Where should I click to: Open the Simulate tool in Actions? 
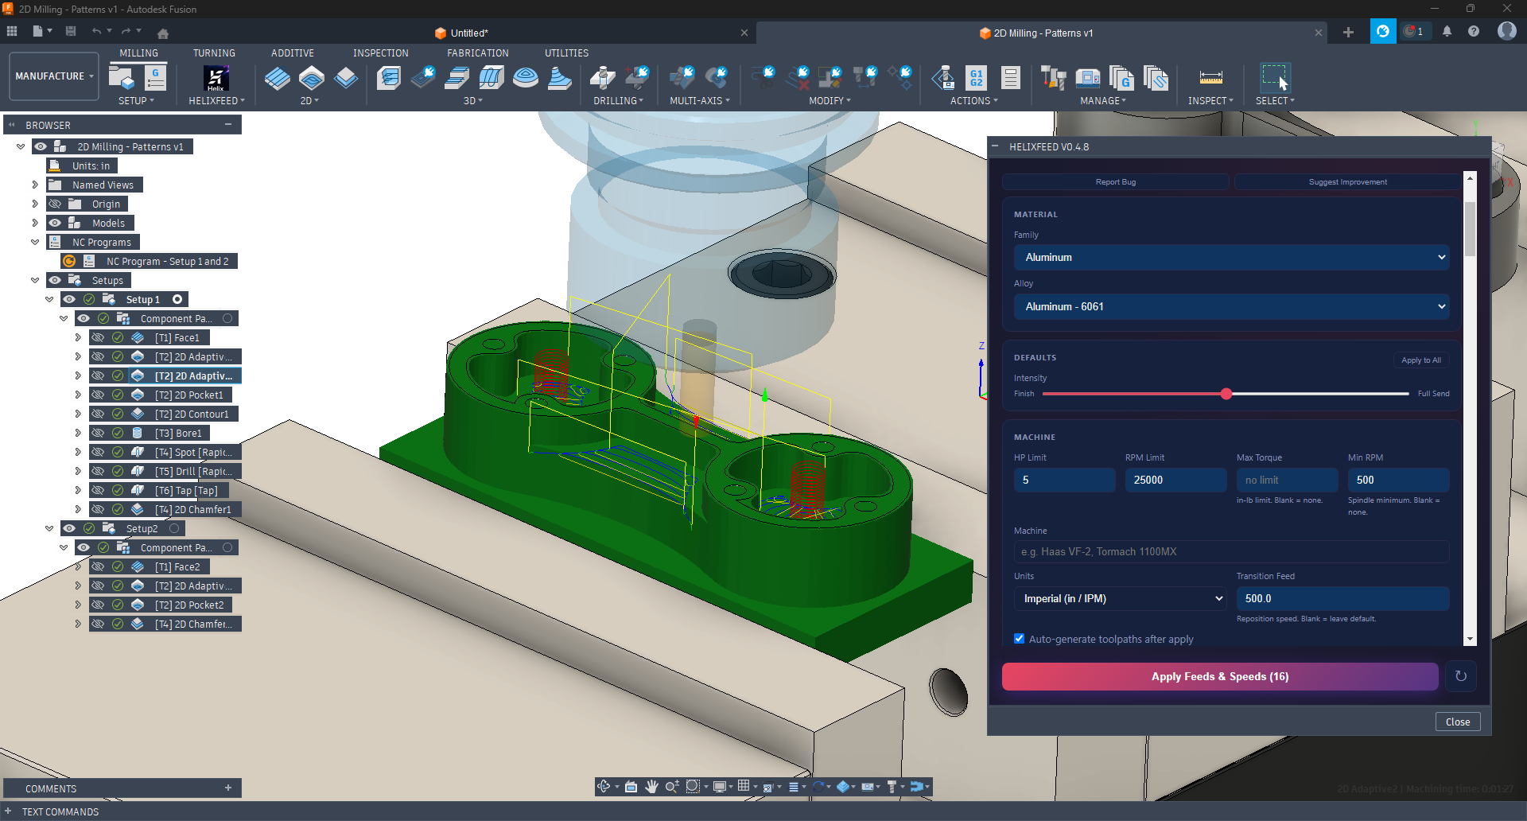944,77
